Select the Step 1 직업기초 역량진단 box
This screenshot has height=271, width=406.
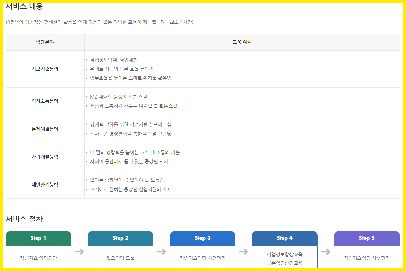tap(38, 249)
